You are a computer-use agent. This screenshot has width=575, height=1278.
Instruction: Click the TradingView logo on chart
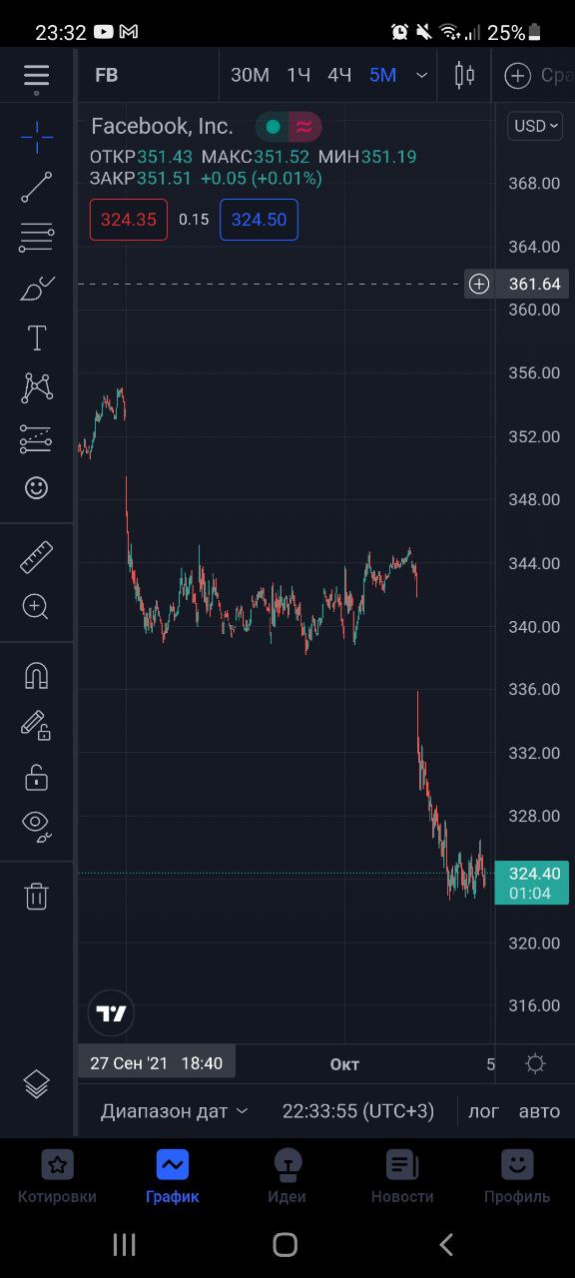tap(111, 1013)
